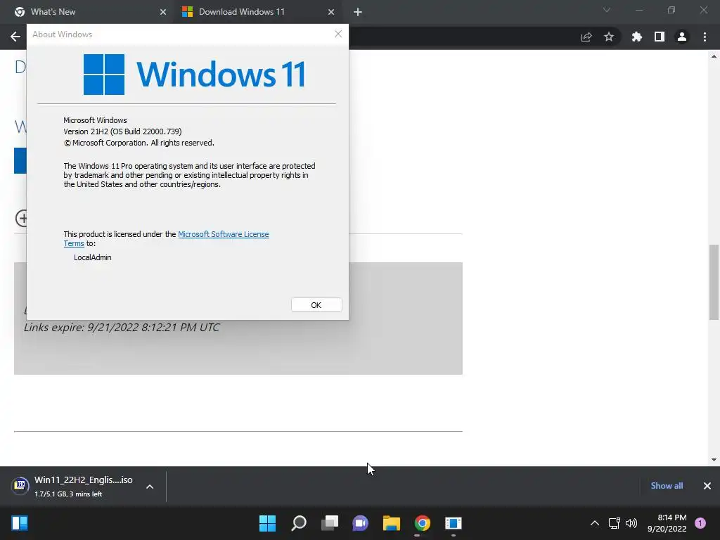Click the About Windows title text

coord(62,34)
